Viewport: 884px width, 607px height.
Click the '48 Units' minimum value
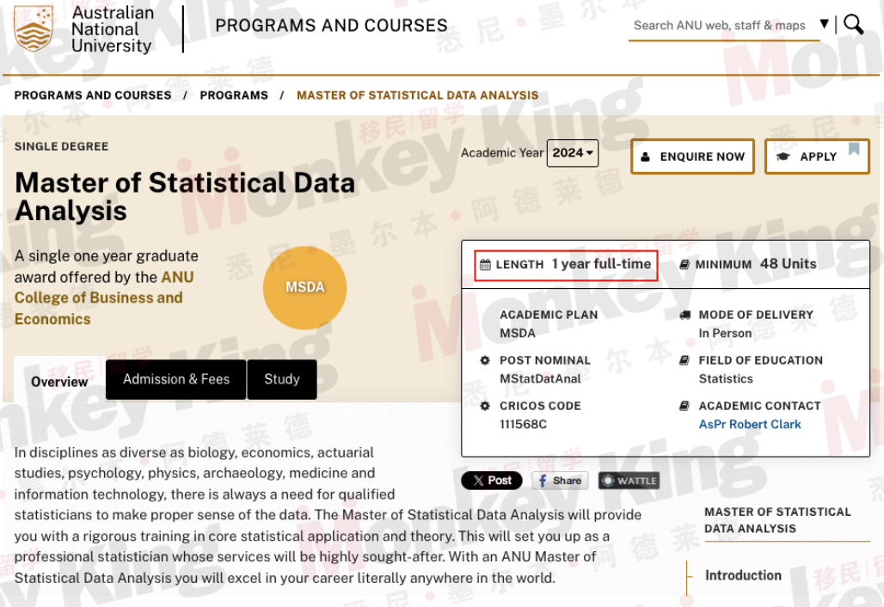(x=789, y=264)
